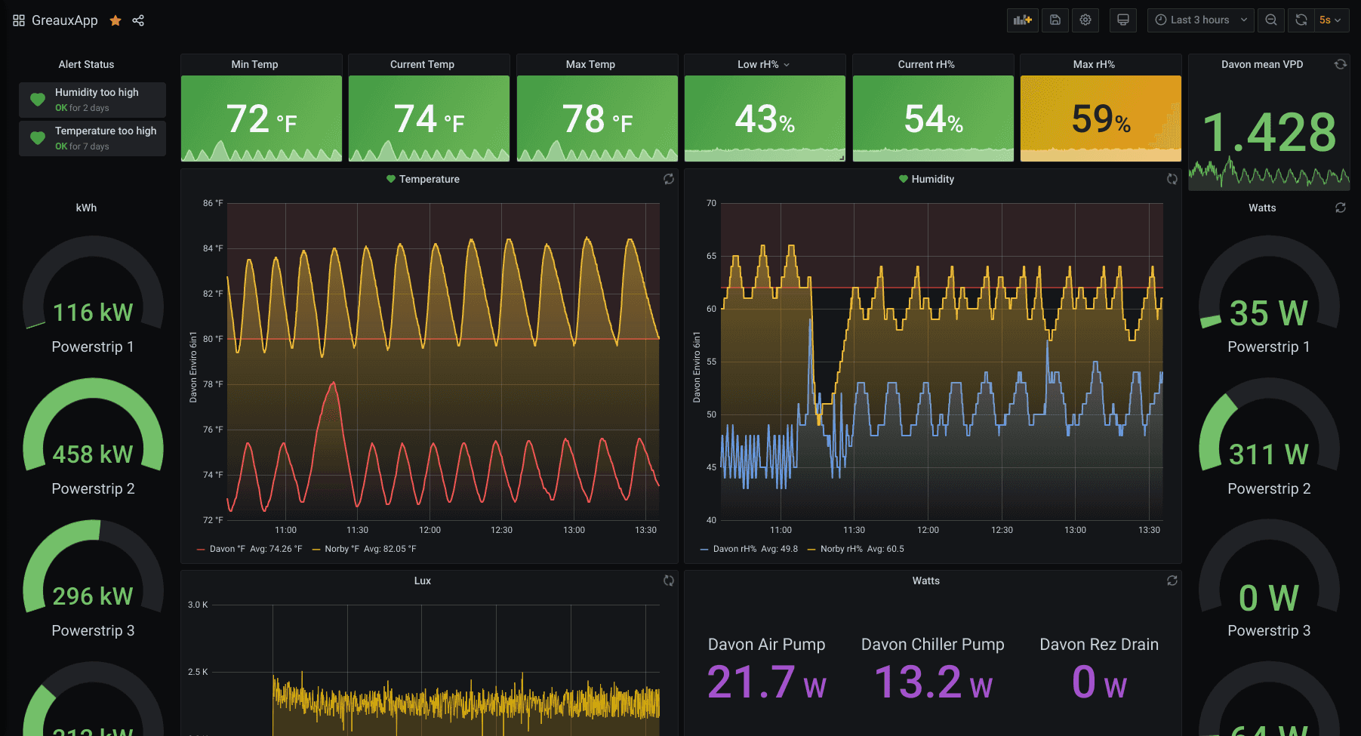The height and width of the screenshot is (736, 1361).
Task: Star the GreauxApp dashboard as favorite
Action: coord(115,20)
